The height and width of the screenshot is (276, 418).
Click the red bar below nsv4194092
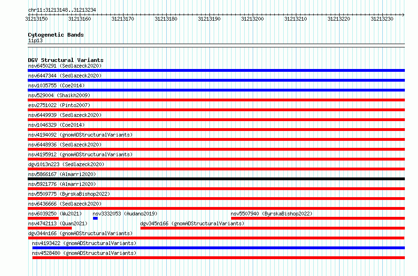tap(216, 139)
